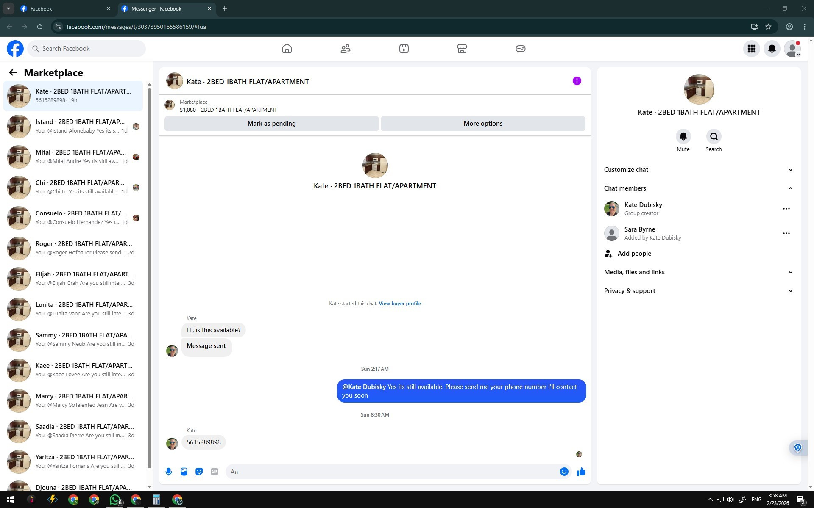Open the Sammy conversation
814x508 pixels.
(73, 340)
